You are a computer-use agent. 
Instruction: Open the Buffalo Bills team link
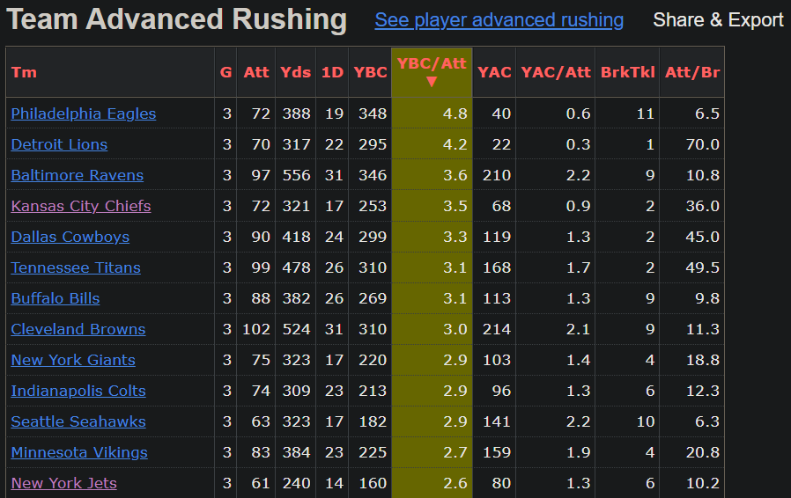(x=55, y=298)
